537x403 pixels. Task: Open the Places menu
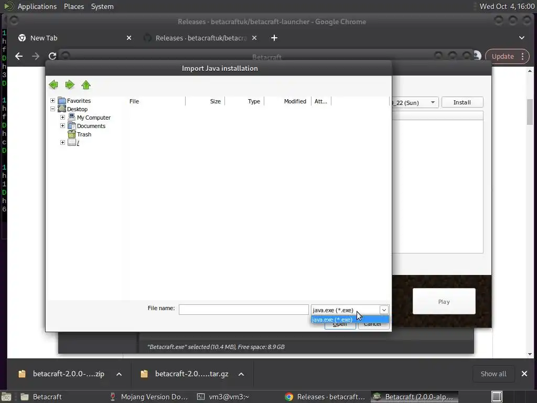point(73,6)
